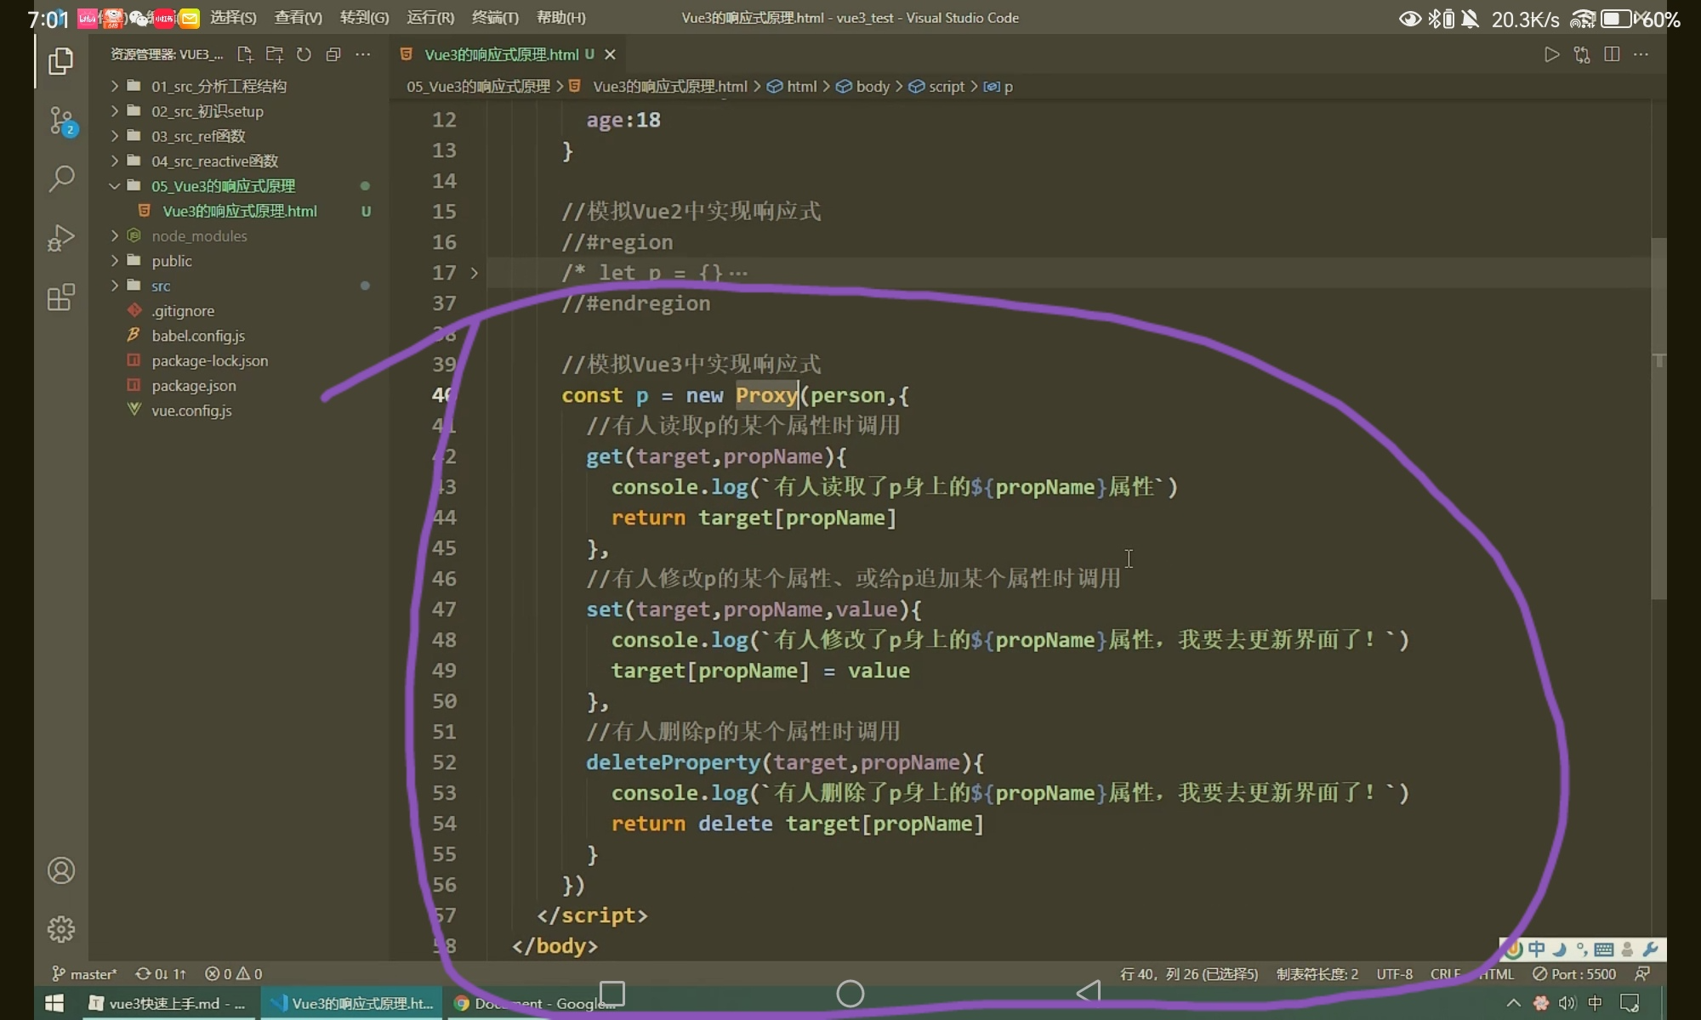Screen dimensions: 1701x1020
Task: Open the 终端(T) menu
Action: pos(495,18)
